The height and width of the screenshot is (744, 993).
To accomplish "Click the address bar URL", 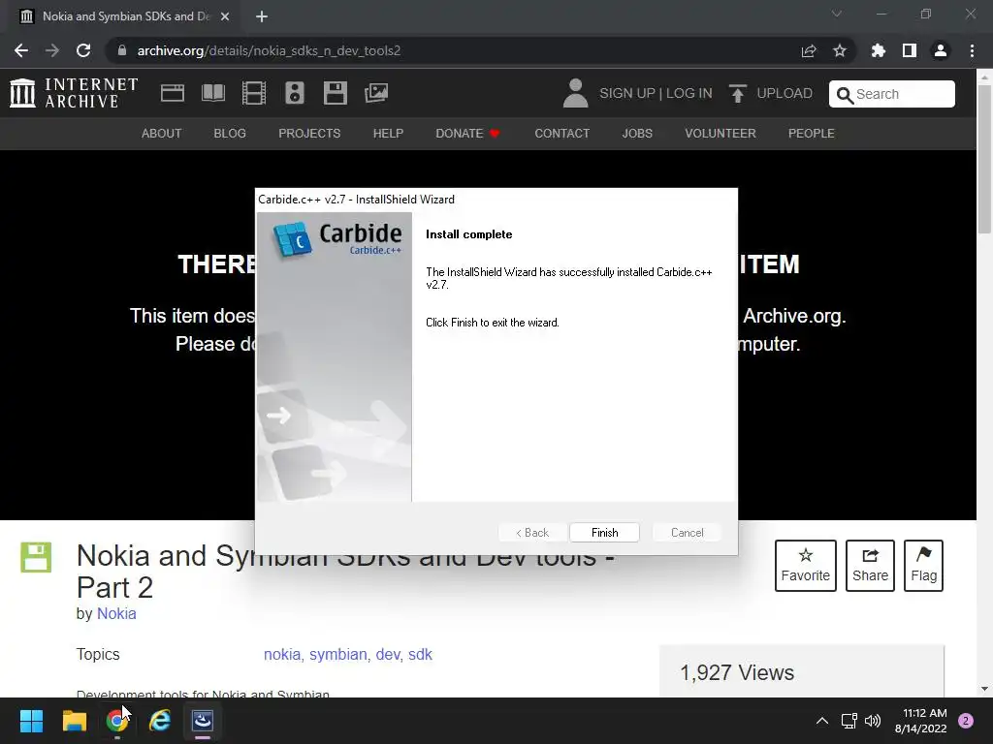I will pyautogui.click(x=269, y=50).
